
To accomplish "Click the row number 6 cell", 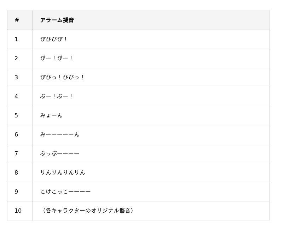I will tap(16, 135).
